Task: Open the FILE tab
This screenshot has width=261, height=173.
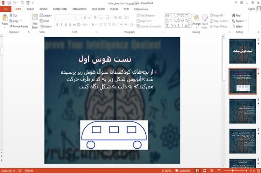Action: click(6, 9)
